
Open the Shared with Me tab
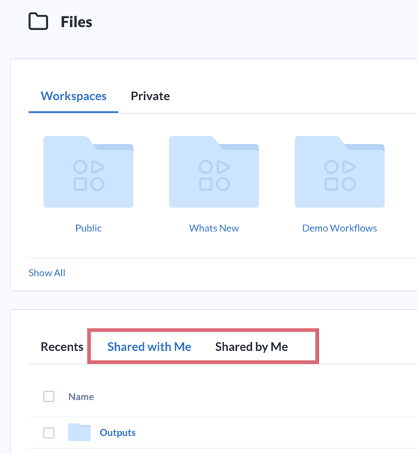tap(149, 346)
